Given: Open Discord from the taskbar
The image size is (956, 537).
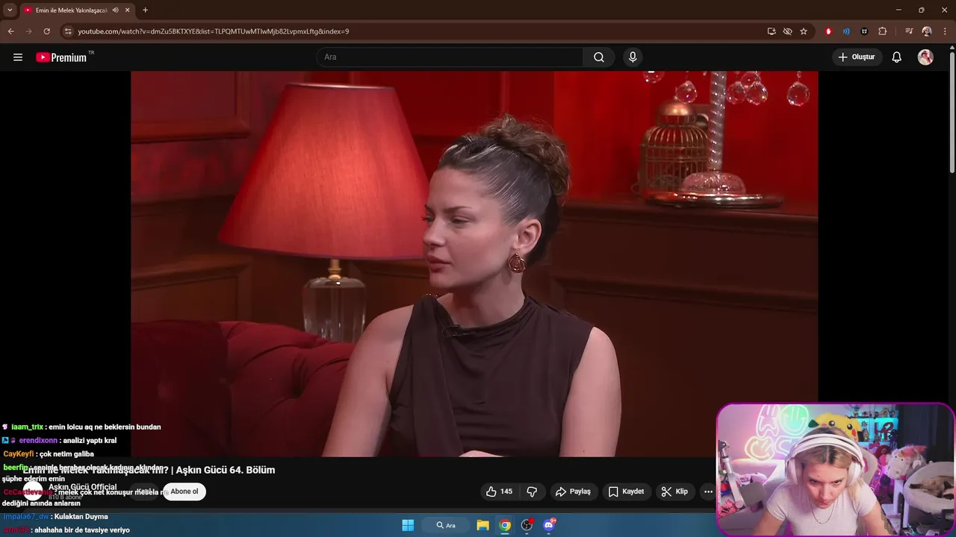Looking at the screenshot, I should click(x=549, y=525).
